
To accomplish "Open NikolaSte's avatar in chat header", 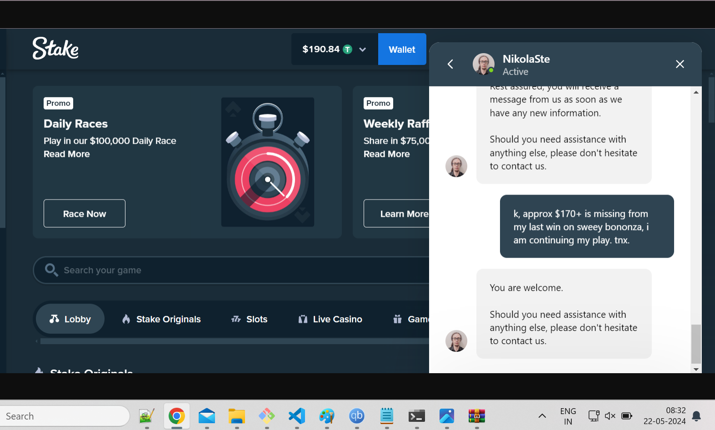I will [483, 64].
